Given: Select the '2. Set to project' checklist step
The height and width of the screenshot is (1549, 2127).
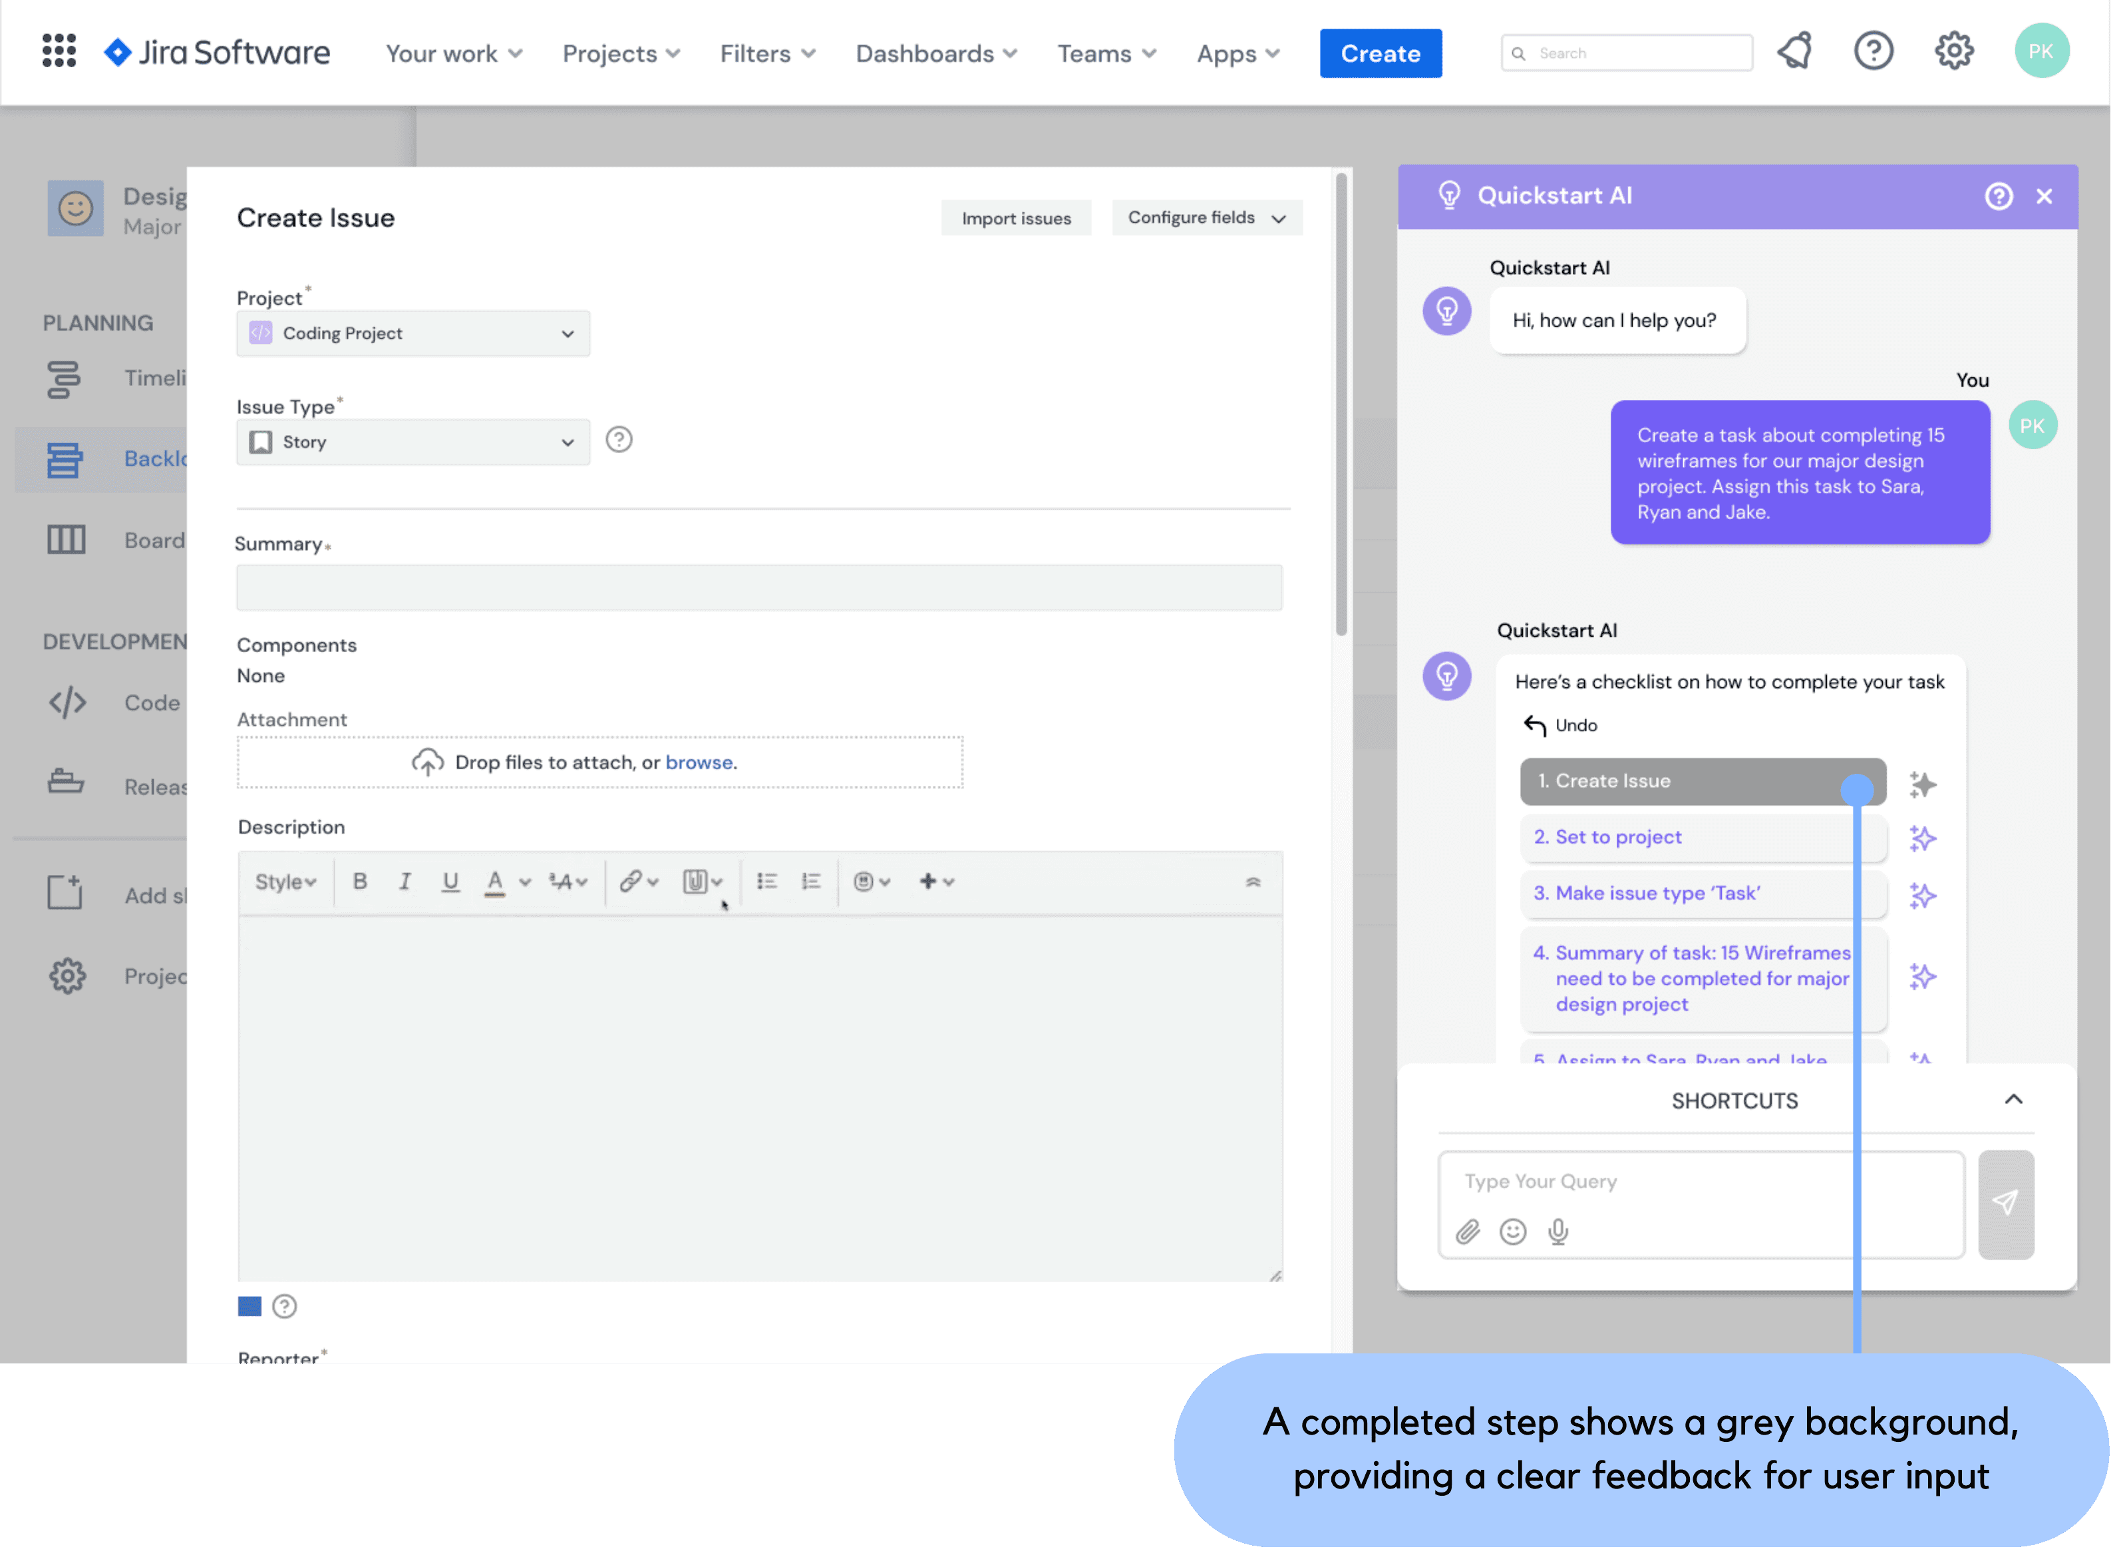Looking at the screenshot, I should [1702, 838].
